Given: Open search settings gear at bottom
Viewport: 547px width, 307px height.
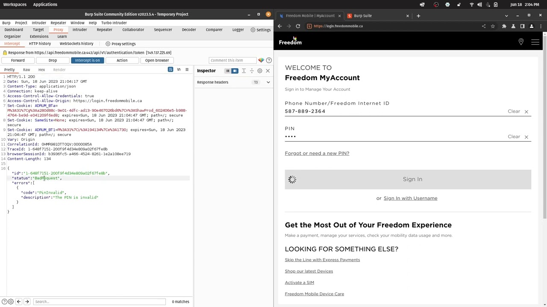Looking at the screenshot, I should click(11, 301).
